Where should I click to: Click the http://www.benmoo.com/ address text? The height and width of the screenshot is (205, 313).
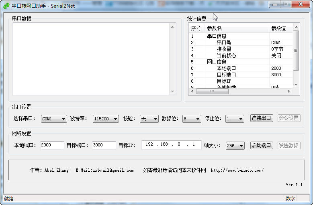pyautogui.click(x=237, y=170)
